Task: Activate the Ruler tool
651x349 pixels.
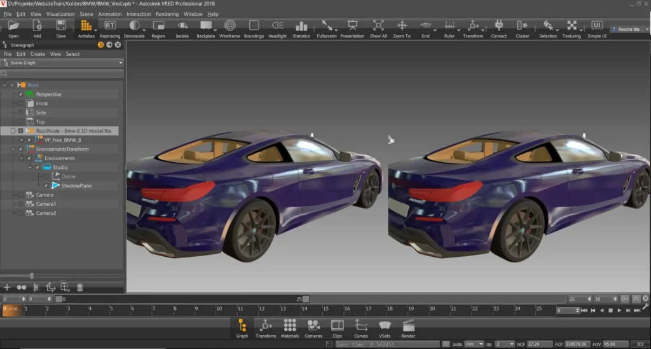Action: pyautogui.click(x=449, y=25)
